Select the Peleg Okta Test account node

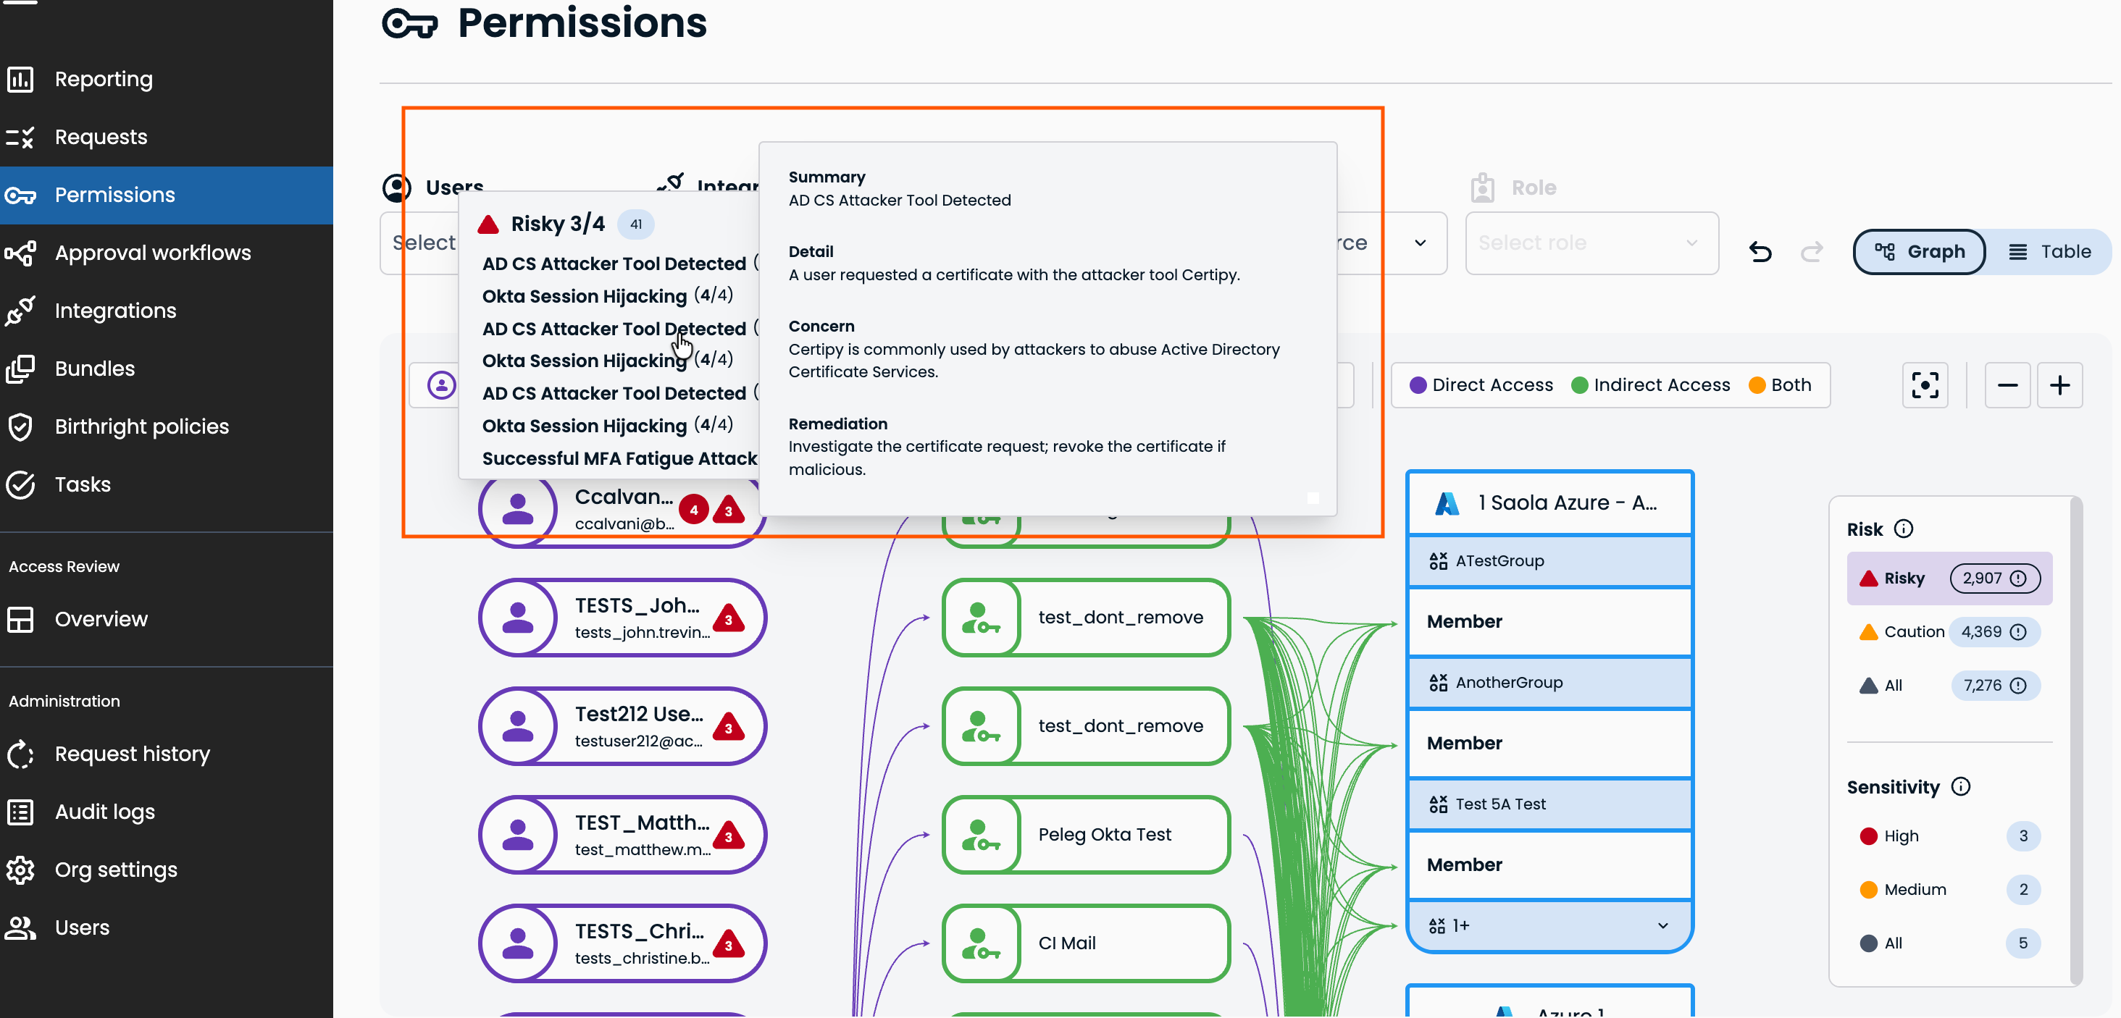pyautogui.click(x=1086, y=836)
